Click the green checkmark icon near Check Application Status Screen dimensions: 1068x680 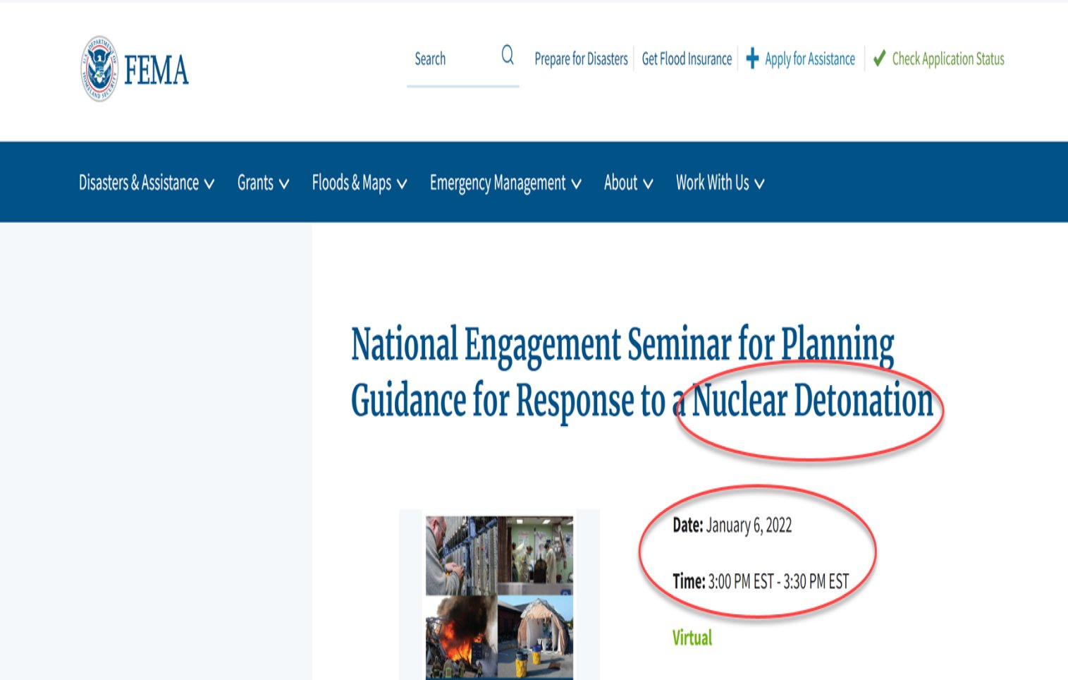click(x=878, y=59)
